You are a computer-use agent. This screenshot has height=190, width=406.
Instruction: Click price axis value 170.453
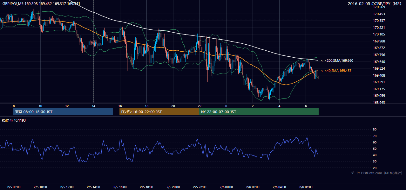pyautogui.click(x=379, y=14)
